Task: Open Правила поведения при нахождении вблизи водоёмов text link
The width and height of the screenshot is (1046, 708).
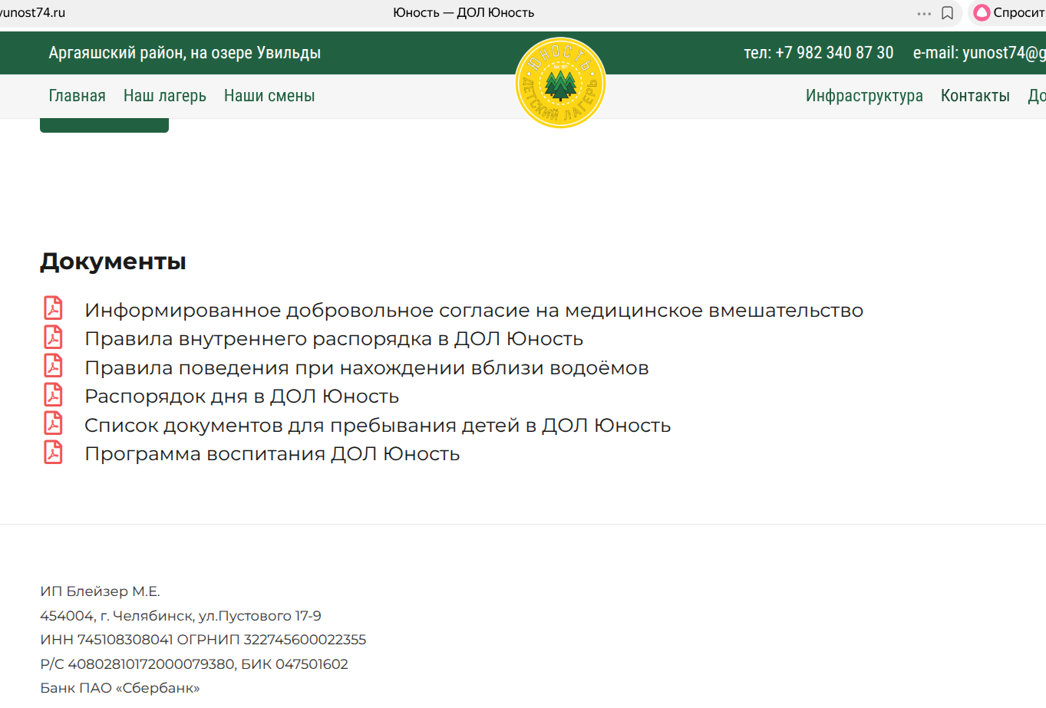Action: (x=366, y=368)
